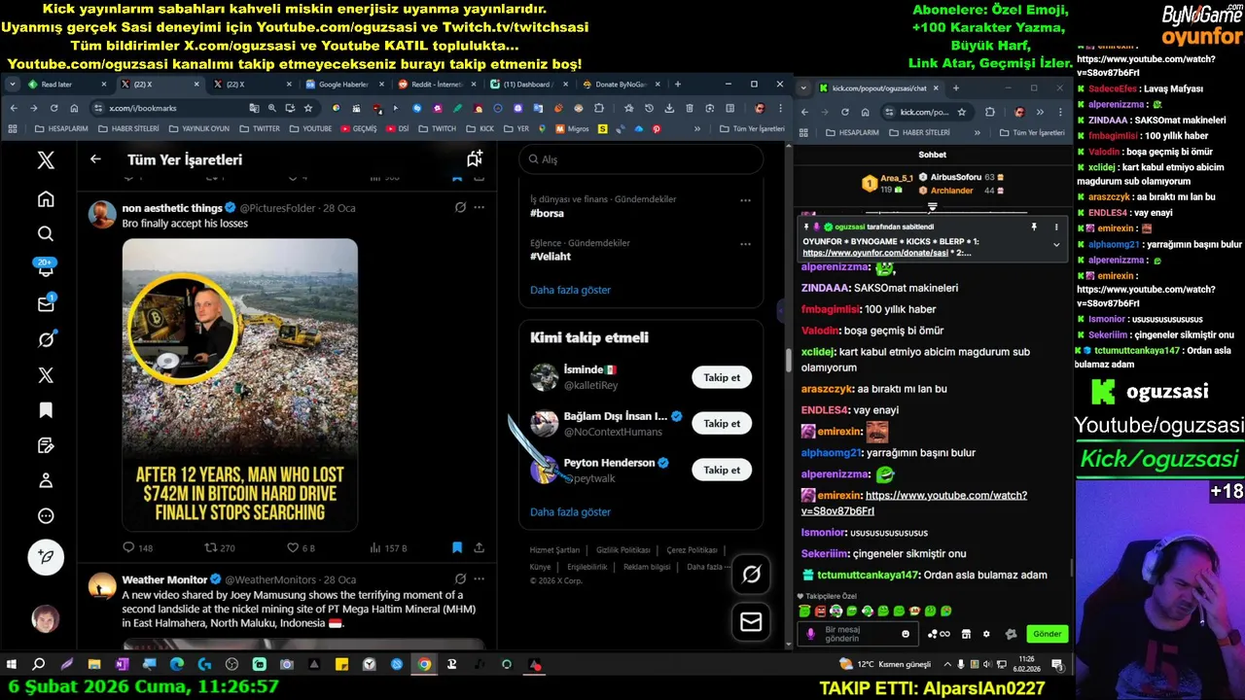This screenshot has height=700, width=1245.
Task: Reload the x.com bookmarks page
Action: pos(53,108)
